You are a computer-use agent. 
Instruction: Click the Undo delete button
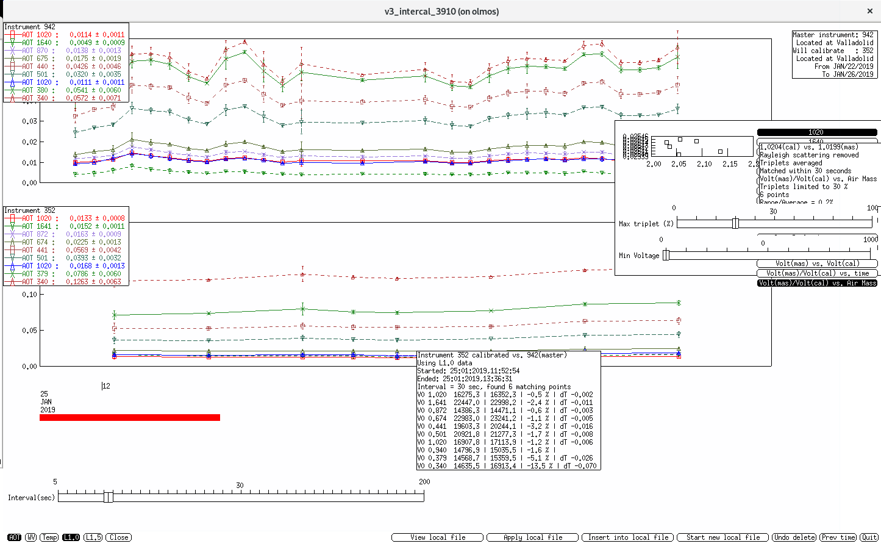(x=794, y=537)
